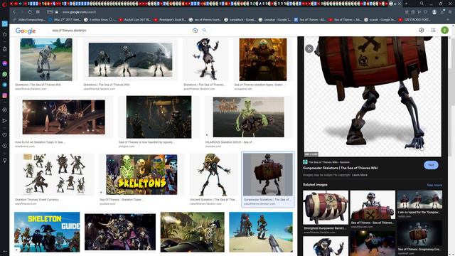The image size is (455, 256).
Task: Open the Google account avatar
Action: tap(444, 30)
